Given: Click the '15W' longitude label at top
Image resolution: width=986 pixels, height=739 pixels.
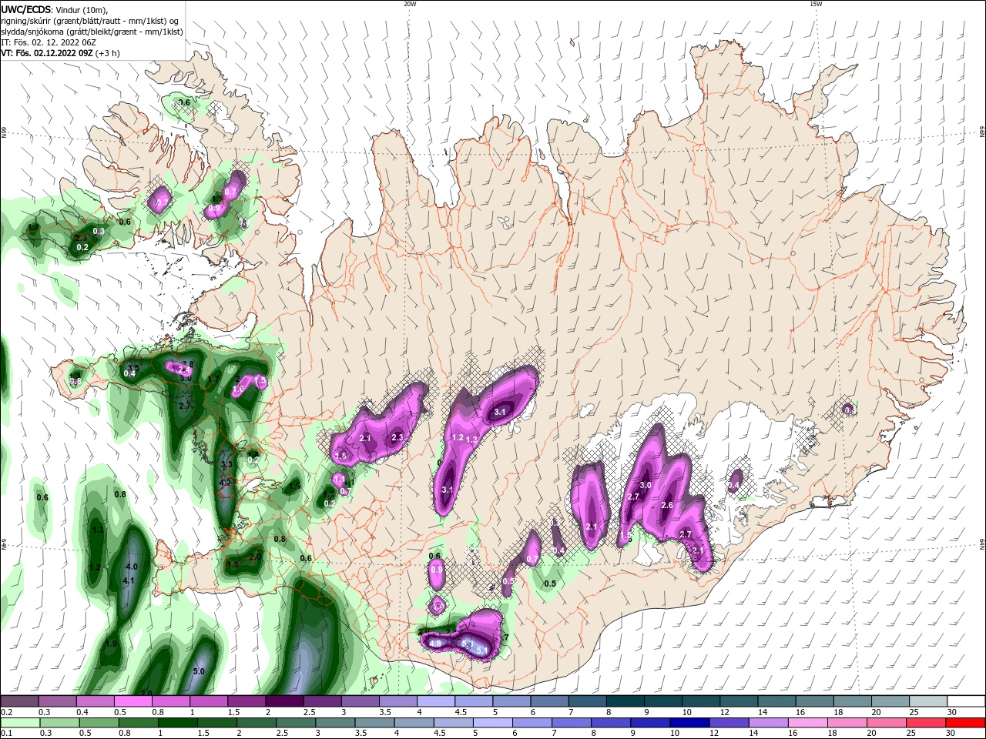Looking at the screenshot, I should (816, 4).
